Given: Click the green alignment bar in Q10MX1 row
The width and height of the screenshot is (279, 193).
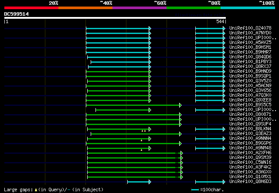Looking at the screenshot, I should pyautogui.click(x=135, y=177).
